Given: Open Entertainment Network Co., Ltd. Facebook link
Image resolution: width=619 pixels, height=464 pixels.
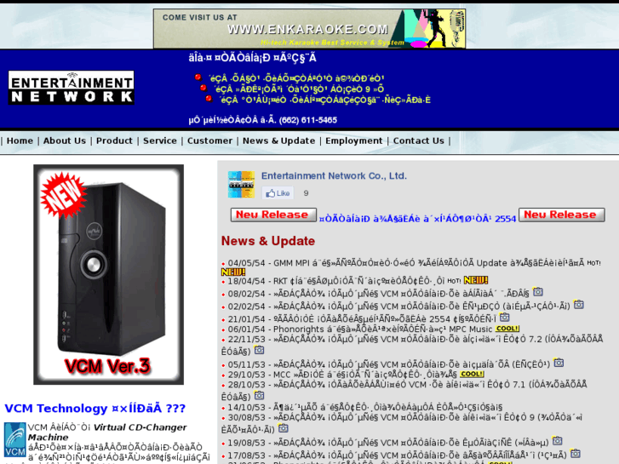Looking at the screenshot, I should pyautogui.click(x=334, y=175).
